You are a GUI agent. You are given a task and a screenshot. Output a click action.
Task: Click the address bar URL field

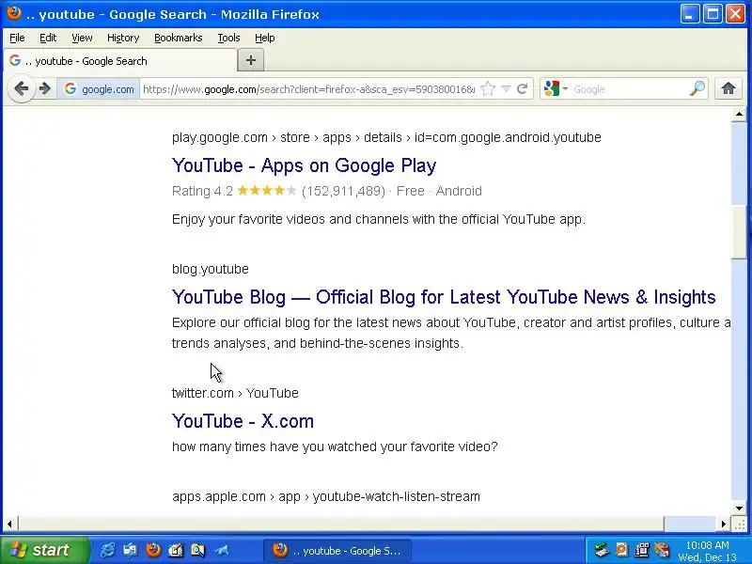tap(309, 89)
